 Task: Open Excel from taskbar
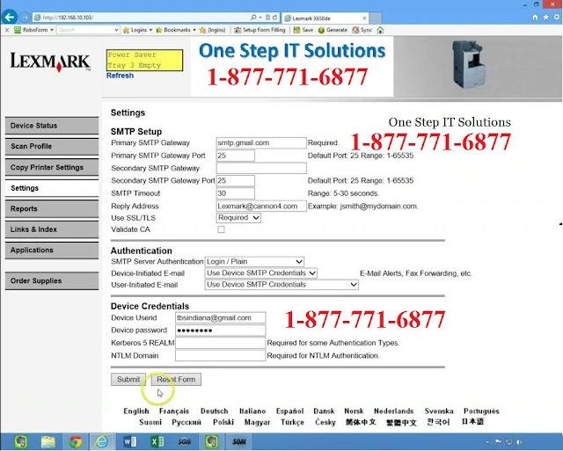click(x=157, y=441)
